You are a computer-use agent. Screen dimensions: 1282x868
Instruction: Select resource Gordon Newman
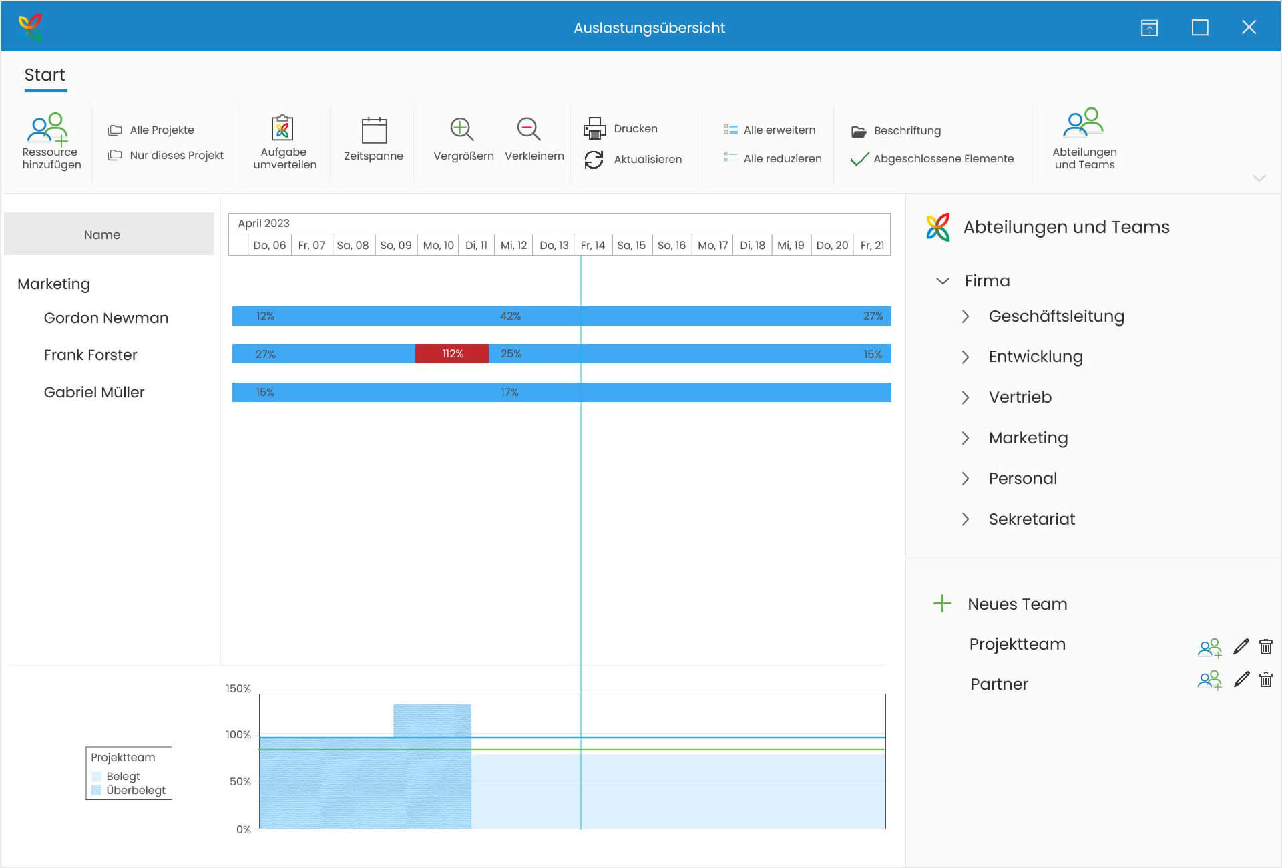click(106, 318)
